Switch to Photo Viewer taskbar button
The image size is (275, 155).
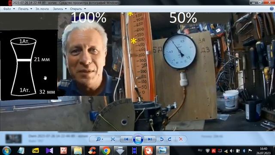tap(162, 151)
